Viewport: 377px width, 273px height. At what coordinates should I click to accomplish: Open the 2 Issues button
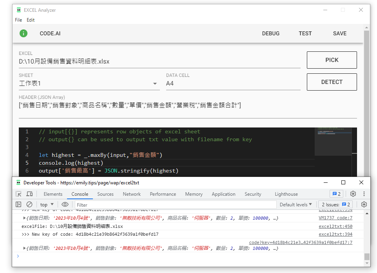point(335,205)
